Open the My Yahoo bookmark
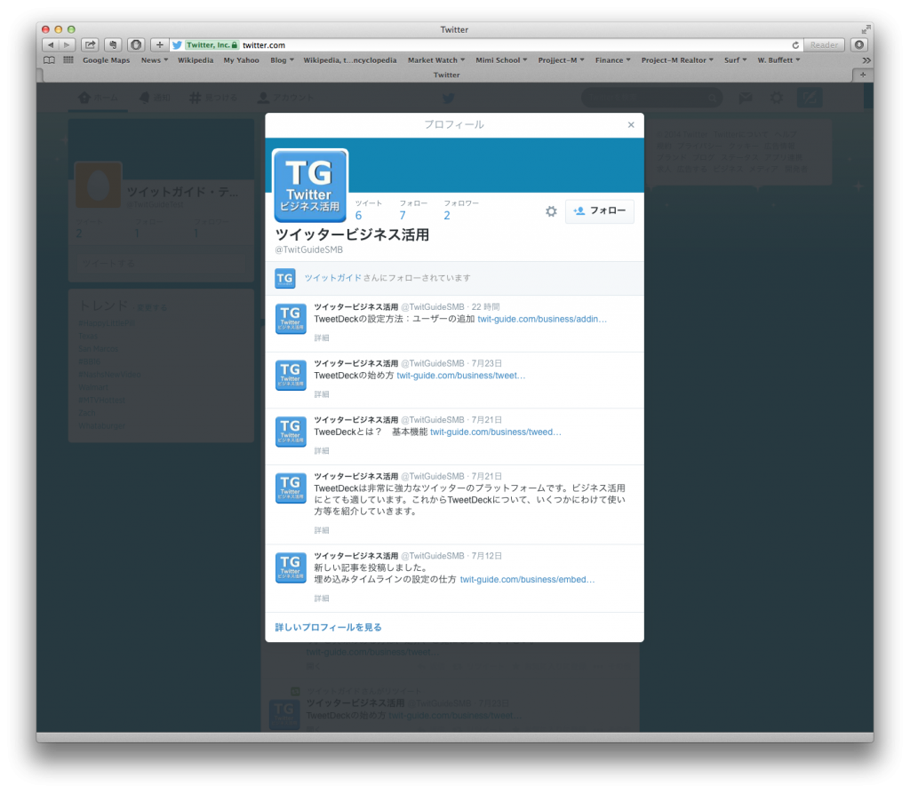This screenshot has height=793, width=910. click(242, 60)
